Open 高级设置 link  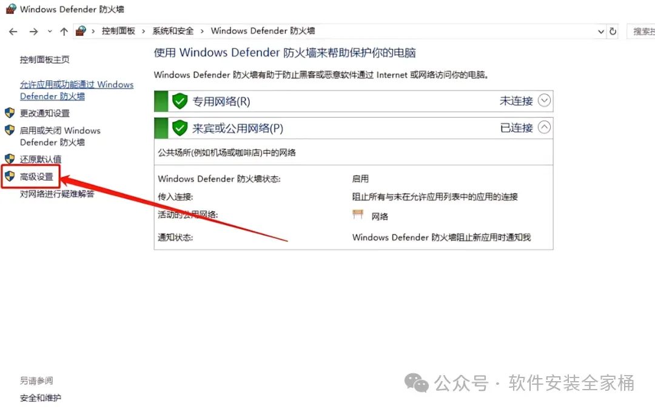(37, 177)
